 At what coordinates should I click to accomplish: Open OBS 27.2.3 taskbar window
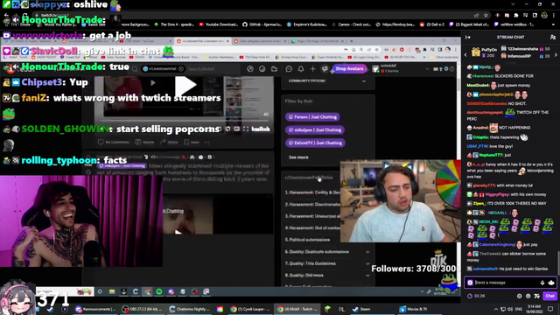142,309
